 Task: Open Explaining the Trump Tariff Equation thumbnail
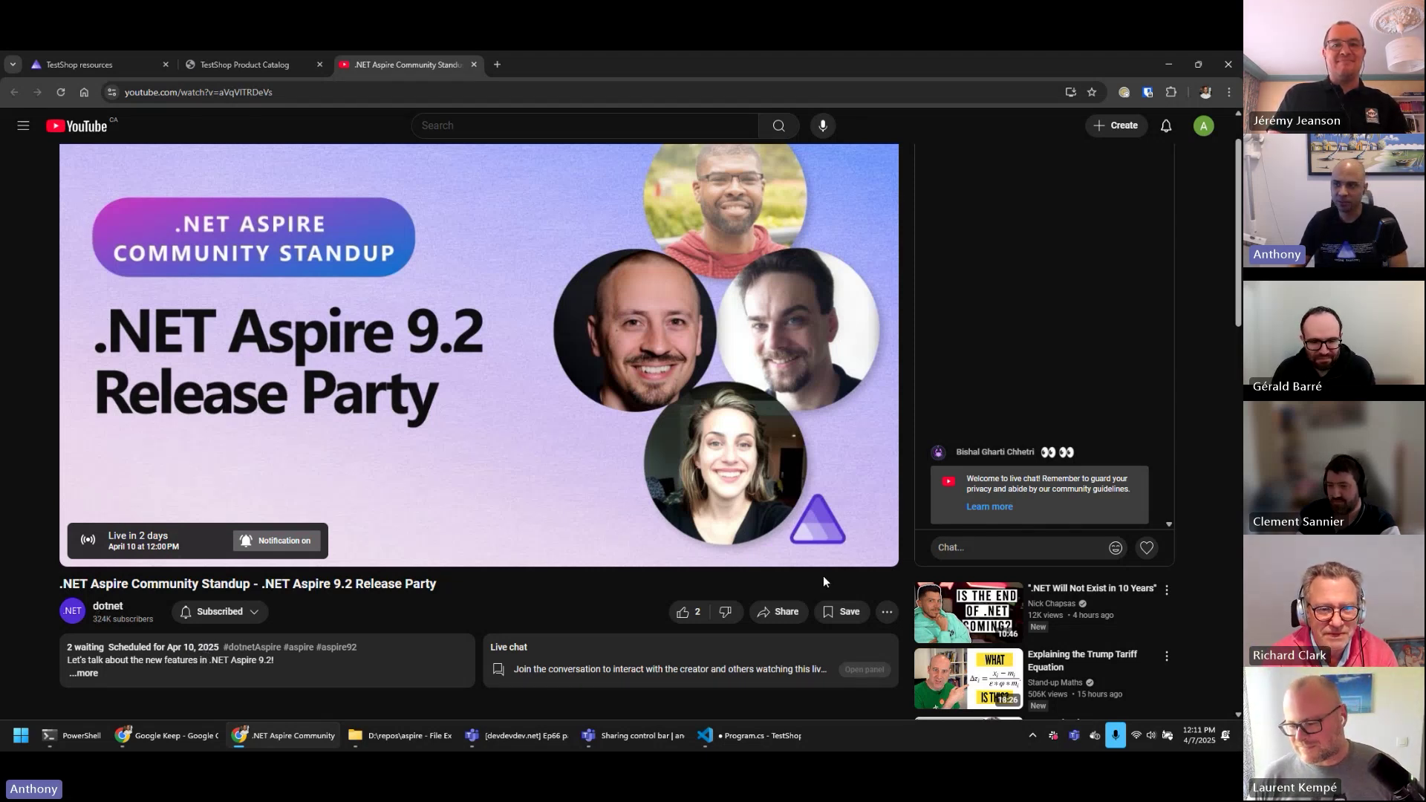coord(968,679)
